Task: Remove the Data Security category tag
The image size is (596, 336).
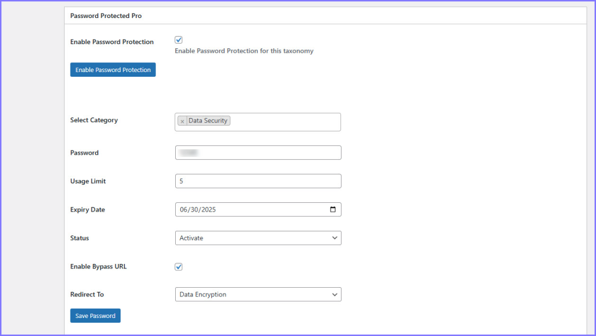Action: tap(182, 121)
